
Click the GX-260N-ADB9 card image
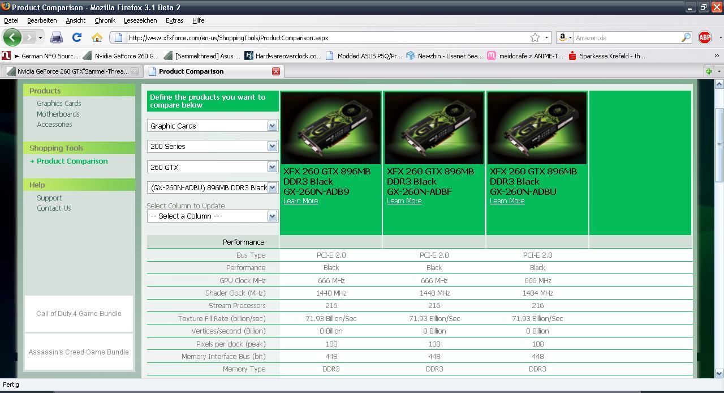(x=331, y=128)
